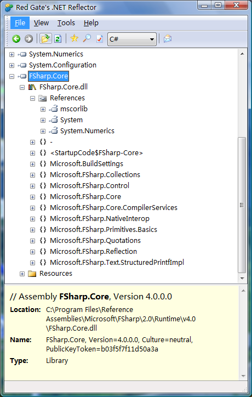The image size is (252, 397).
Task: Expand the System.Configuration assembly node
Action: (x=12, y=65)
